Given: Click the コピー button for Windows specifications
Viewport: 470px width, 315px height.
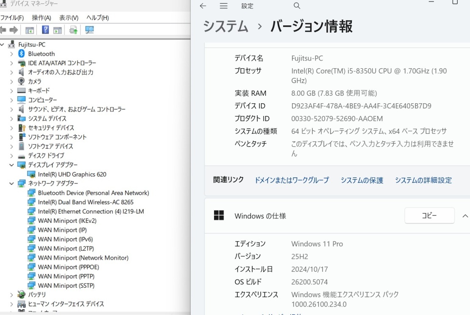Looking at the screenshot, I should tap(429, 216).
